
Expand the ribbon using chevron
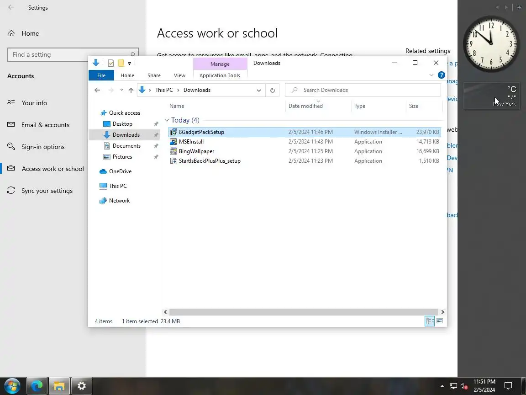(x=431, y=75)
